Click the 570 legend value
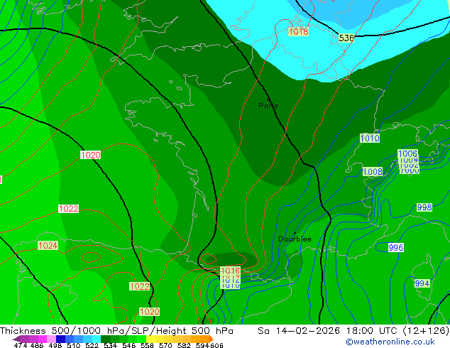Screen dimensions: 450x348 (x=165, y=345)
